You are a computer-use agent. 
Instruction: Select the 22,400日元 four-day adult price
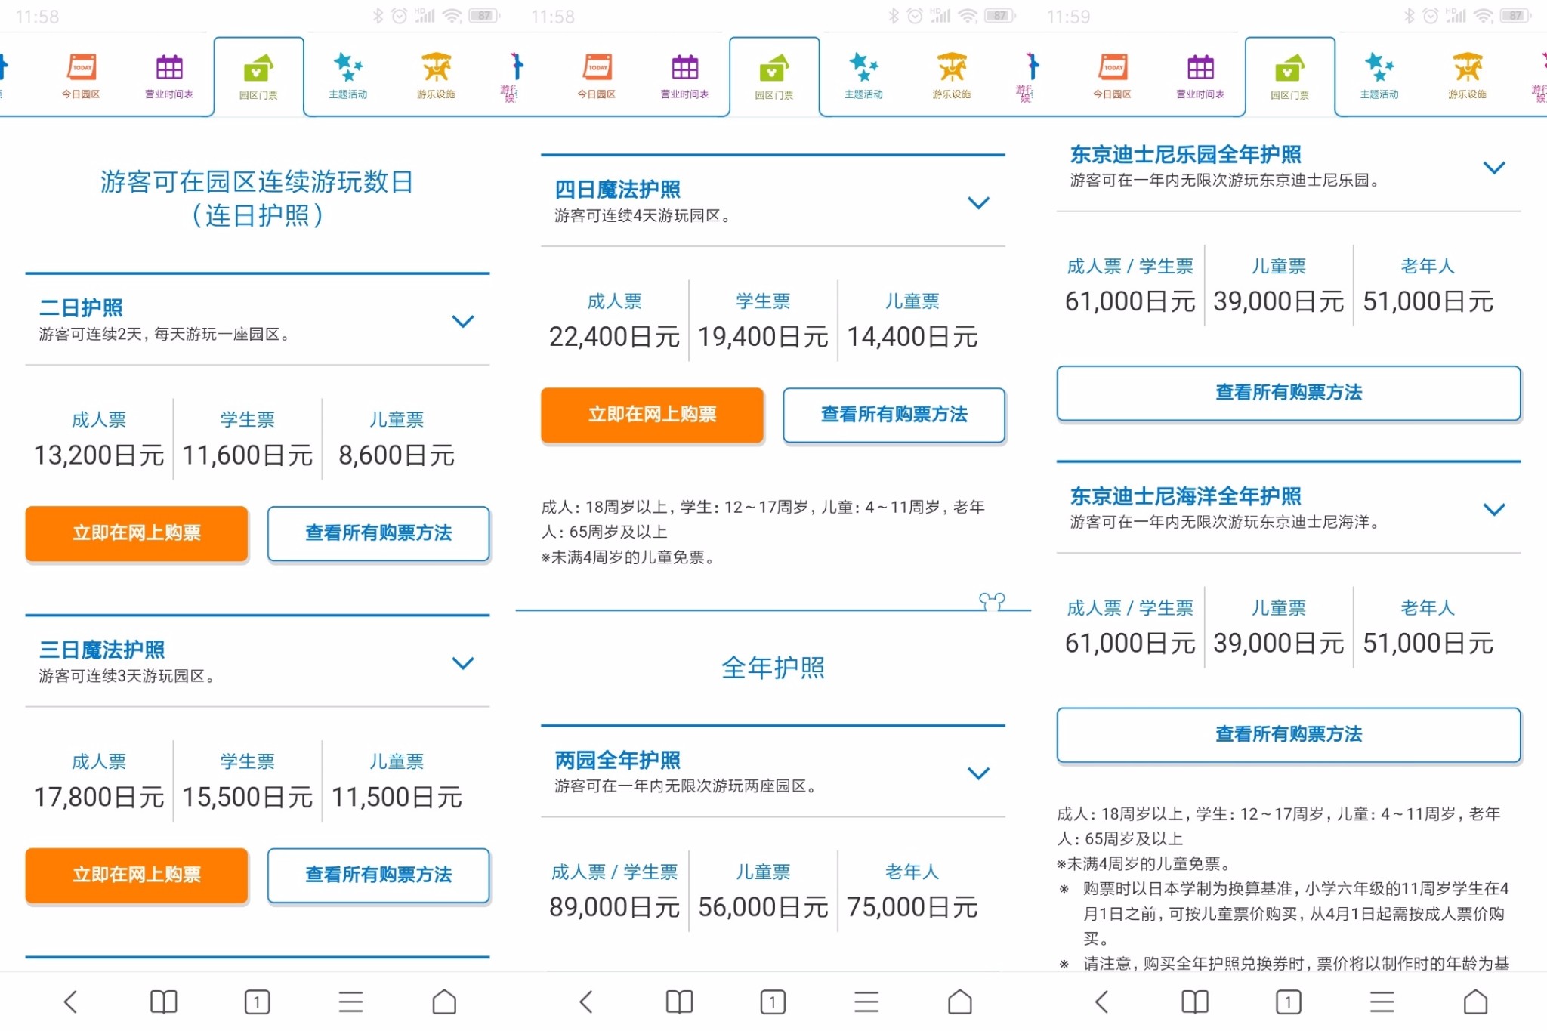[615, 337]
